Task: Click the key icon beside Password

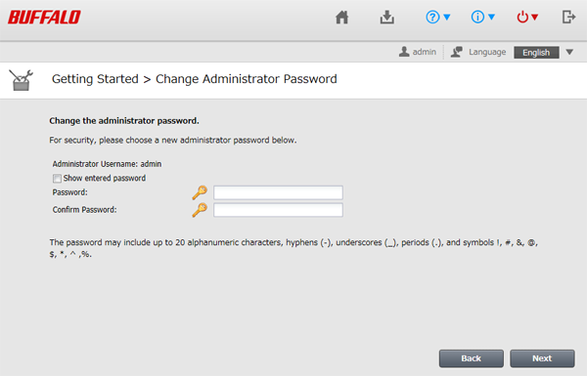Action: click(x=200, y=192)
